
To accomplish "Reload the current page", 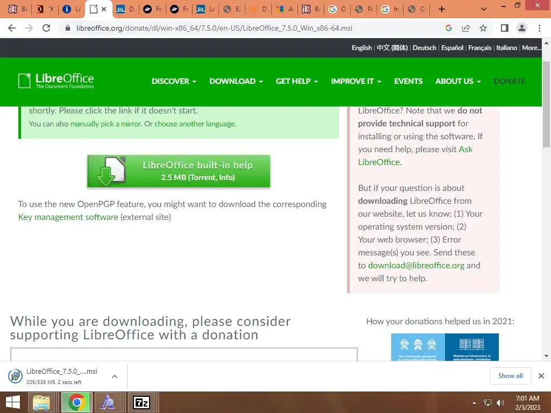I will [46, 28].
